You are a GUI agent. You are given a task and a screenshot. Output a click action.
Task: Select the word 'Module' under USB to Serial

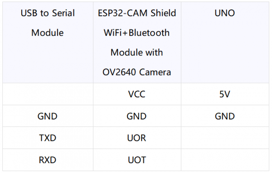(x=47, y=33)
